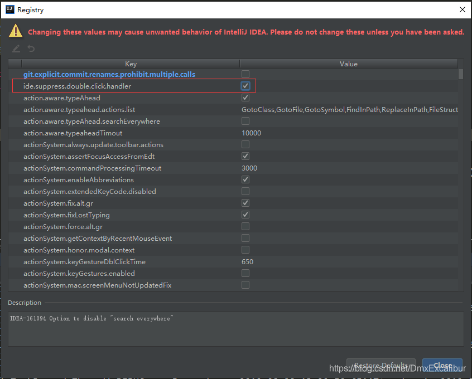Enable actionSystem.honor.modal.context checkbox
472x379 pixels.
(245, 250)
